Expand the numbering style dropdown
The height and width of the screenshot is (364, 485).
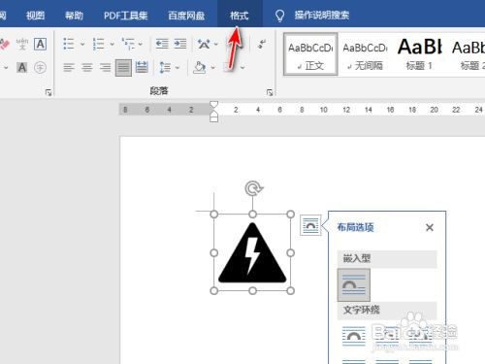tap(112, 44)
